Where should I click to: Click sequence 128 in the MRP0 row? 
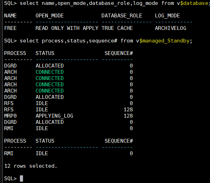[x=128, y=116]
